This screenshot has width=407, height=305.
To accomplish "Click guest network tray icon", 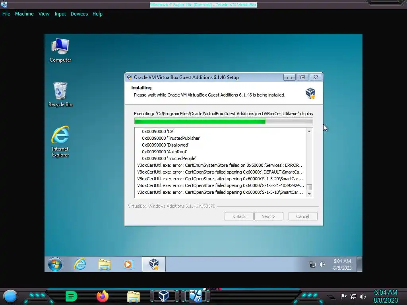I will click(x=313, y=264).
